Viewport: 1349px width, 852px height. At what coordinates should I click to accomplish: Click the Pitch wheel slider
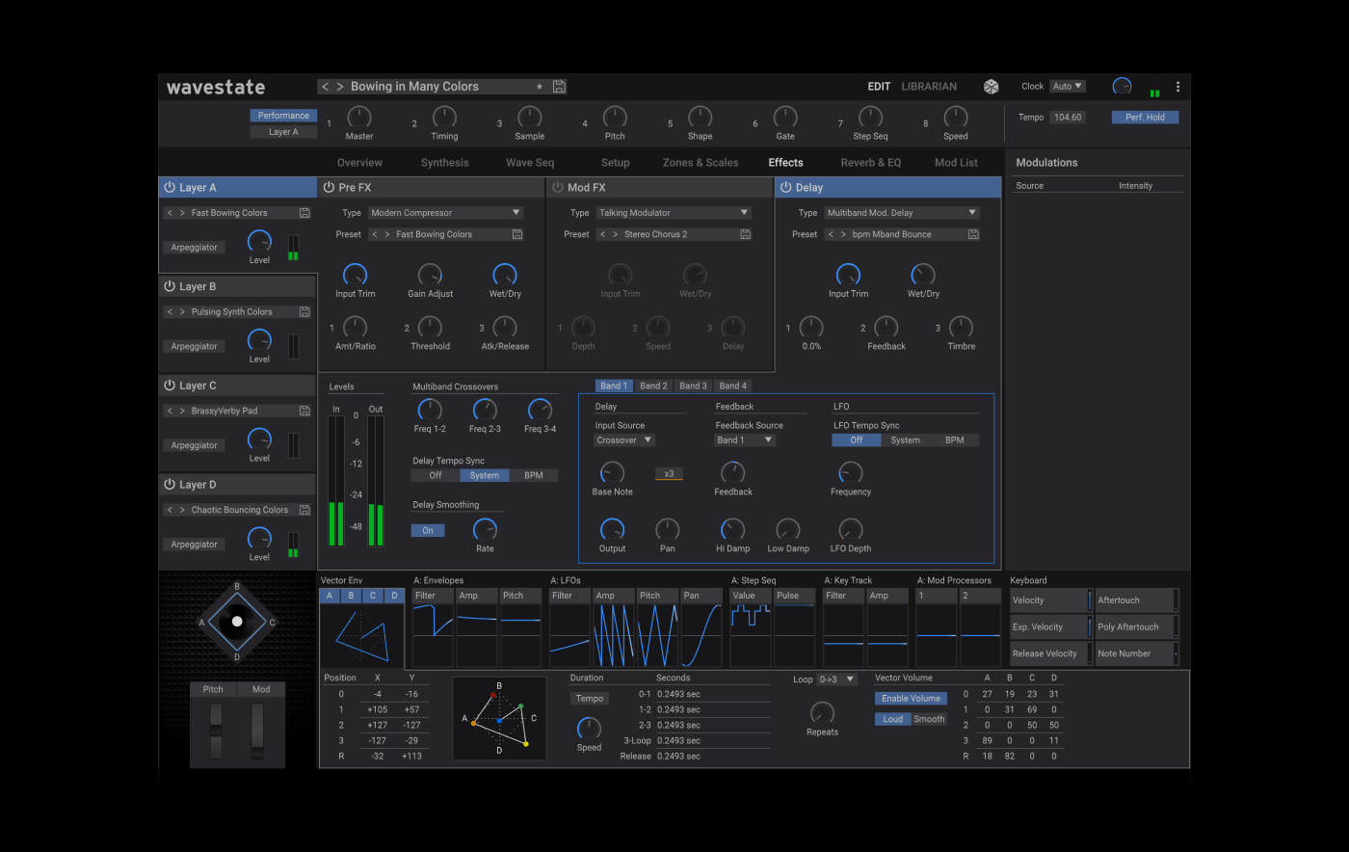216,731
